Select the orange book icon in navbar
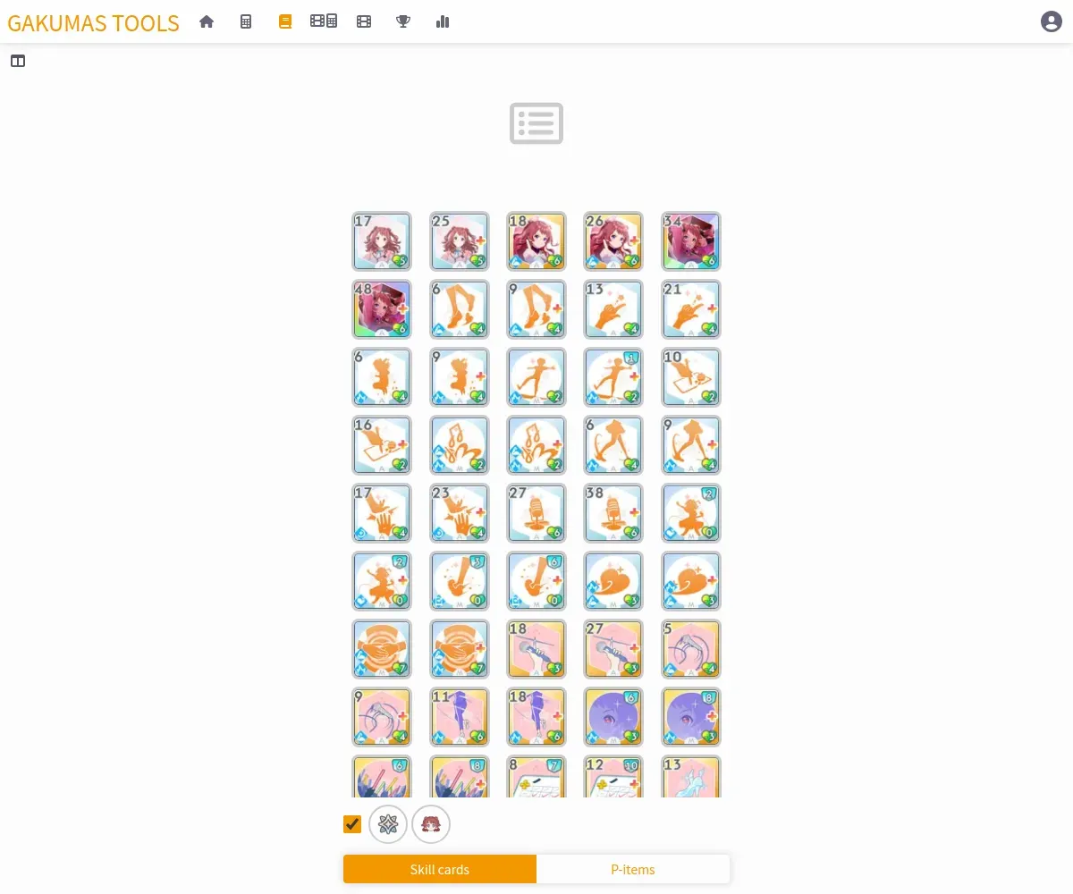The height and width of the screenshot is (894, 1073). pyautogui.click(x=285, y=21)
